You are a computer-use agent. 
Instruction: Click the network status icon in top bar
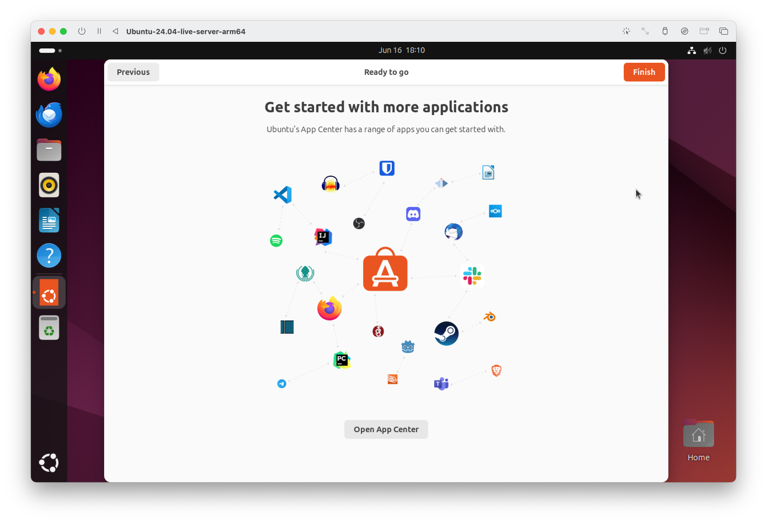tap(692, 50)
